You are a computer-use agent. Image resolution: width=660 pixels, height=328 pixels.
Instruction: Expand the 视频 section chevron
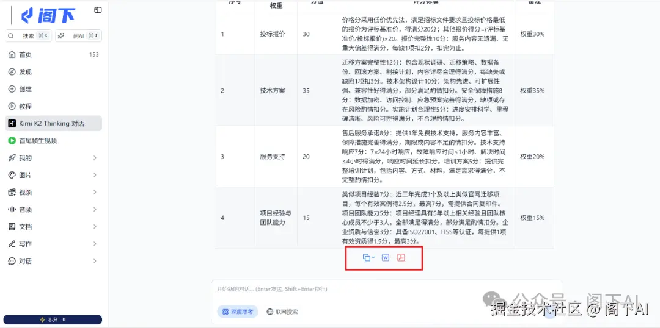95,192
